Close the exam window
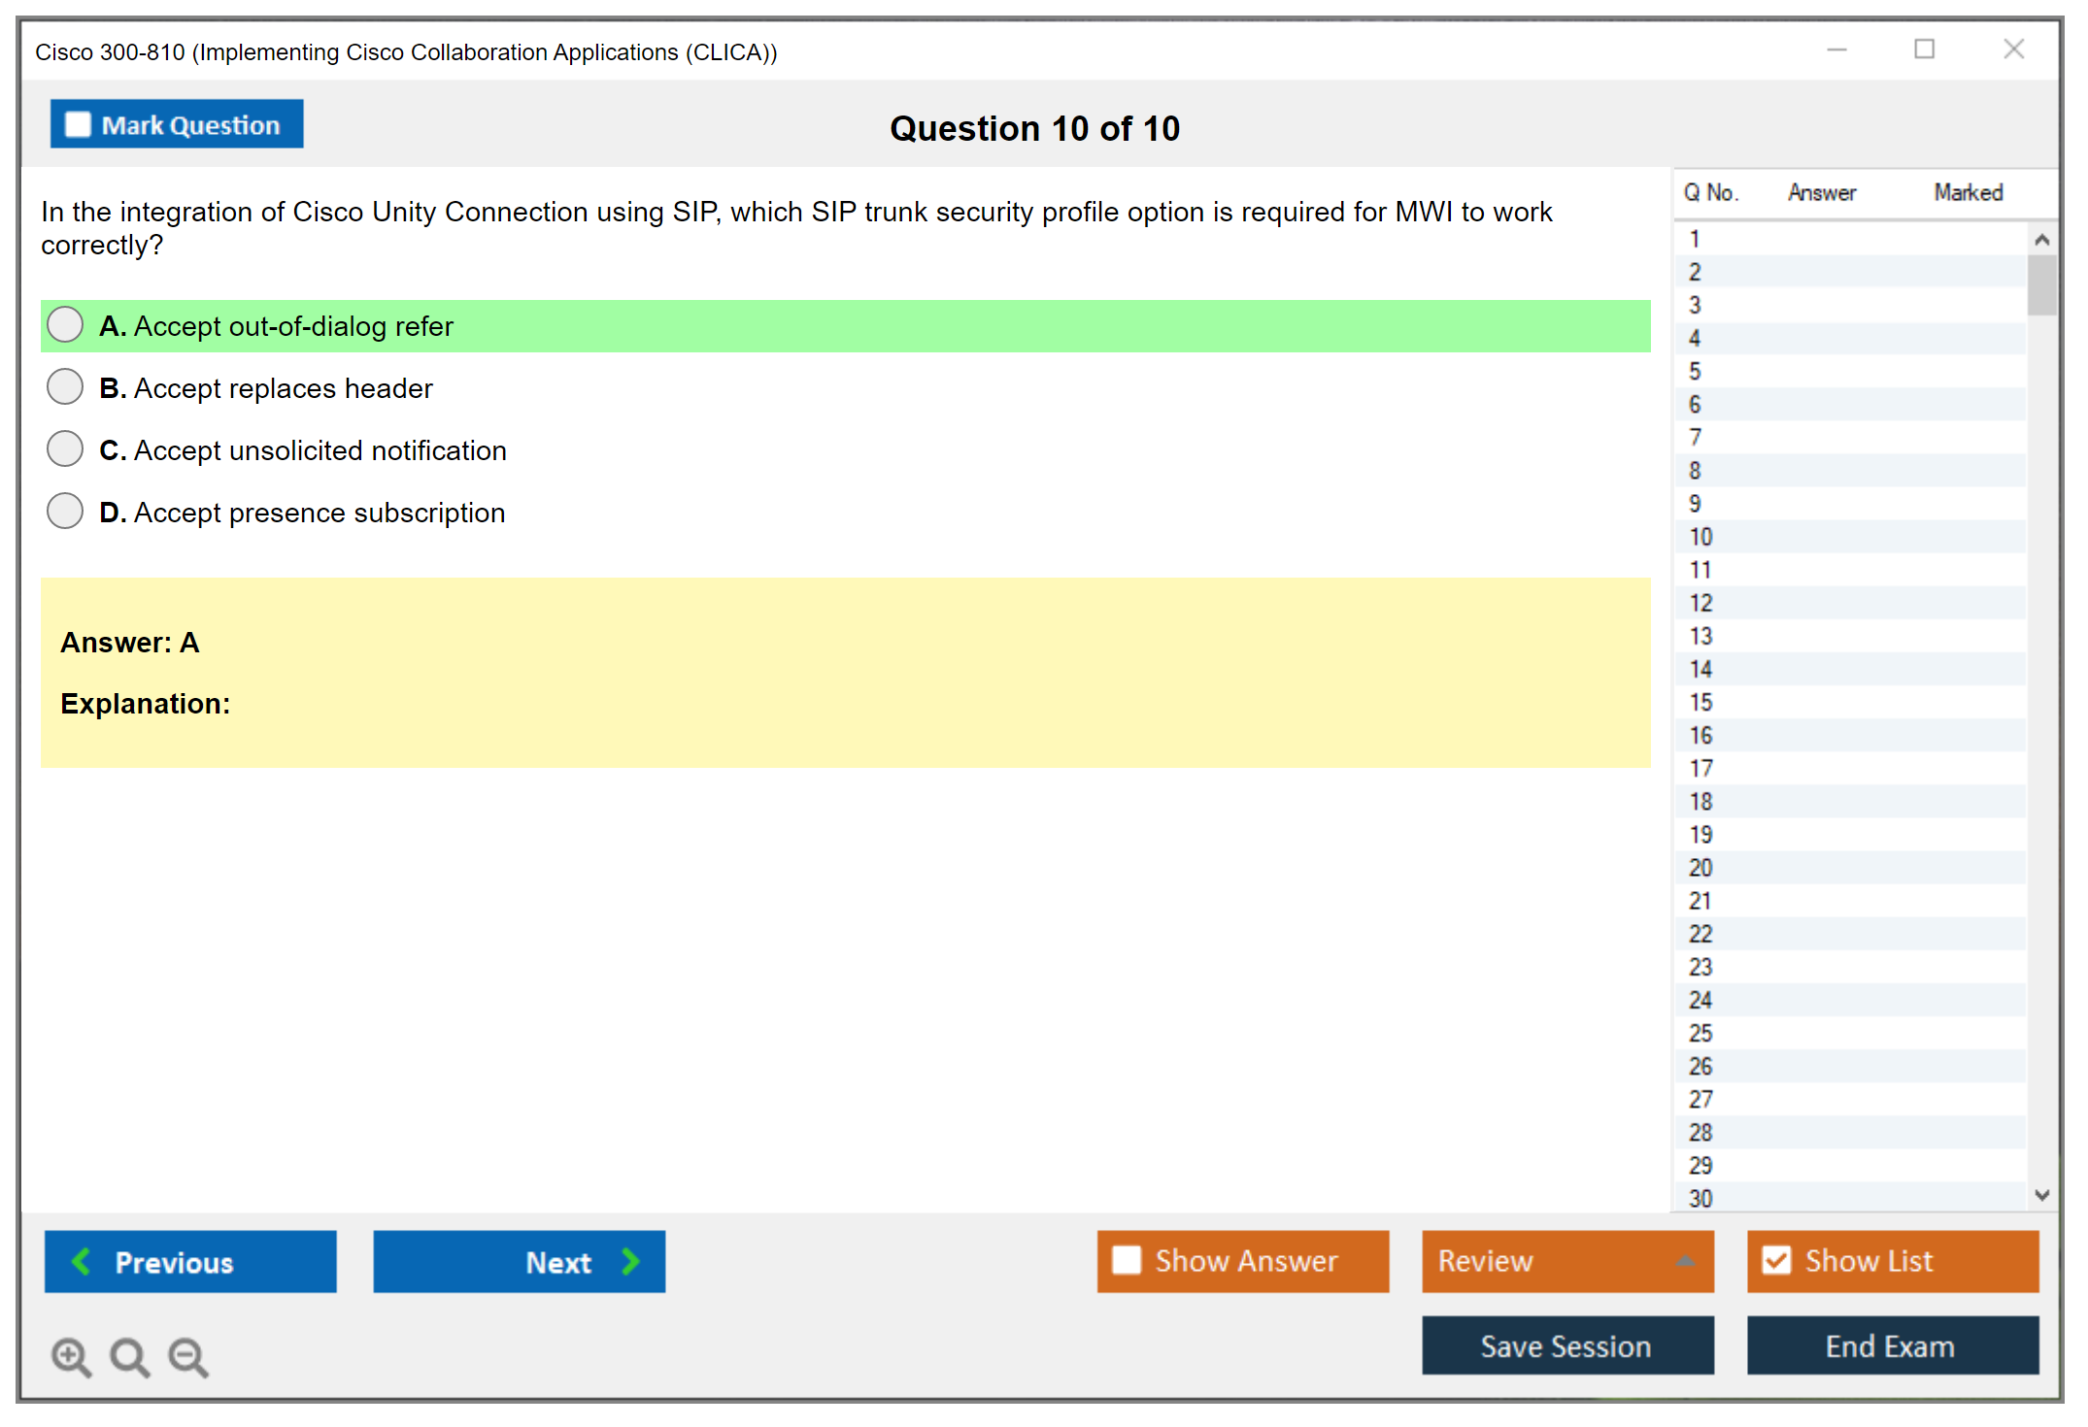 (2013, 50)
